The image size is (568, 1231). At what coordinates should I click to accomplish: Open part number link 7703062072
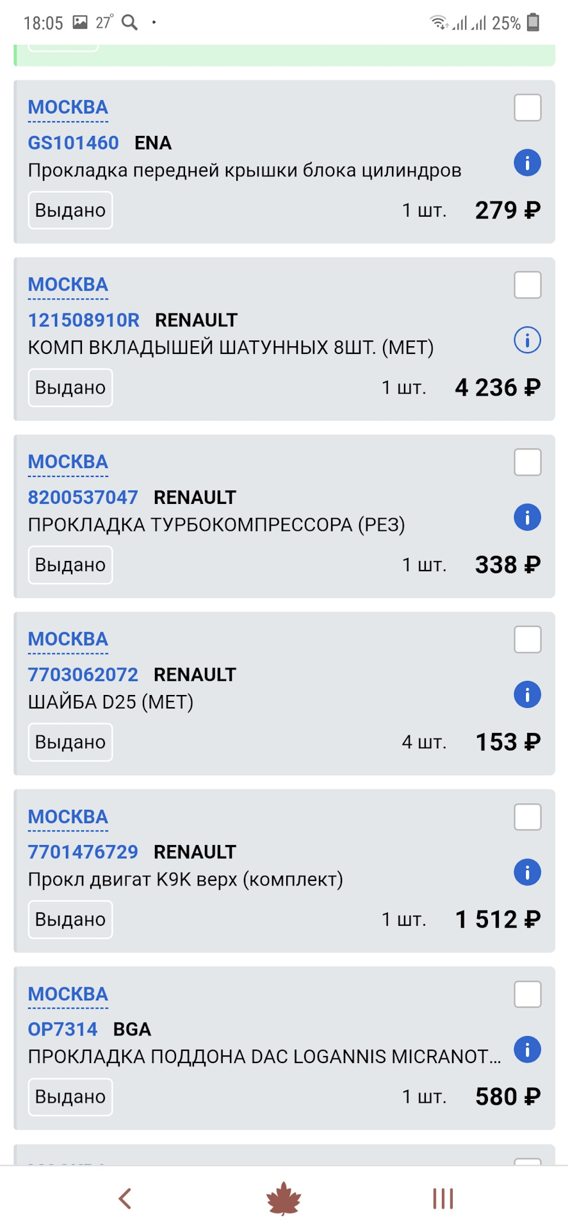pos(82,674)
